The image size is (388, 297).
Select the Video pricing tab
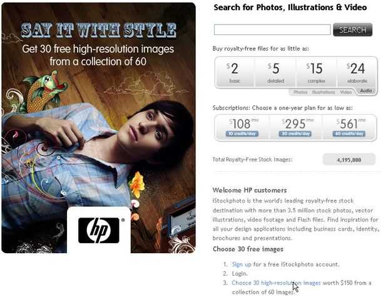pos(345,92)
